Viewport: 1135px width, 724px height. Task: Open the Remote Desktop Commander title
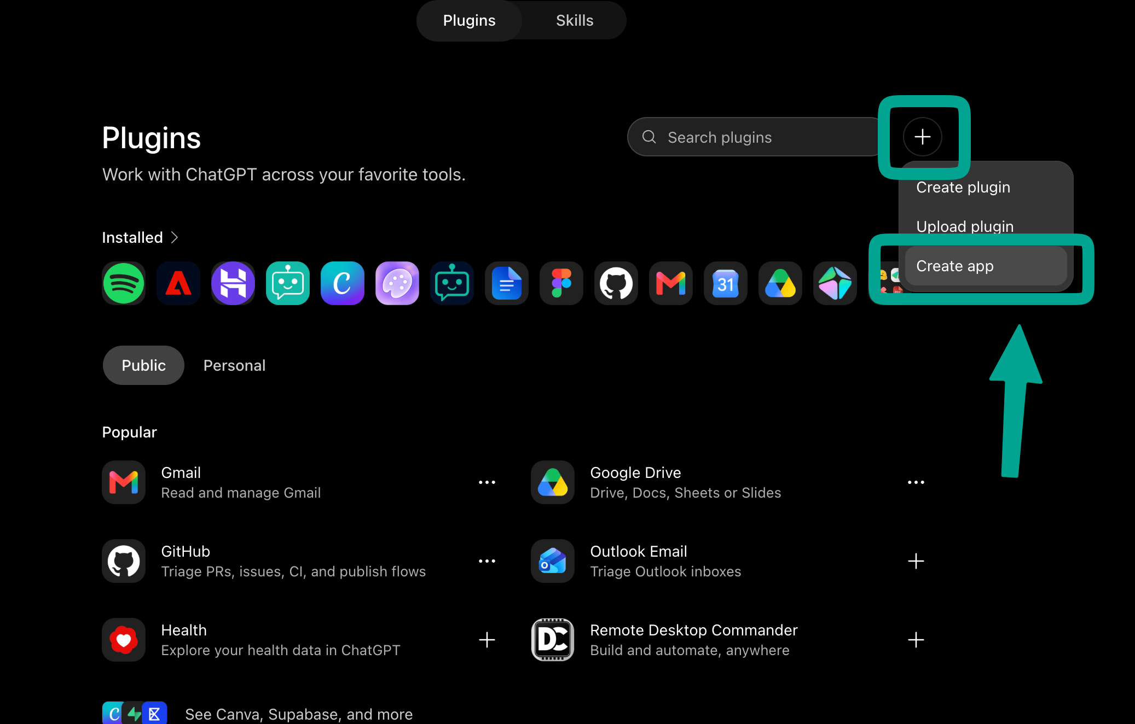[694, 630]
